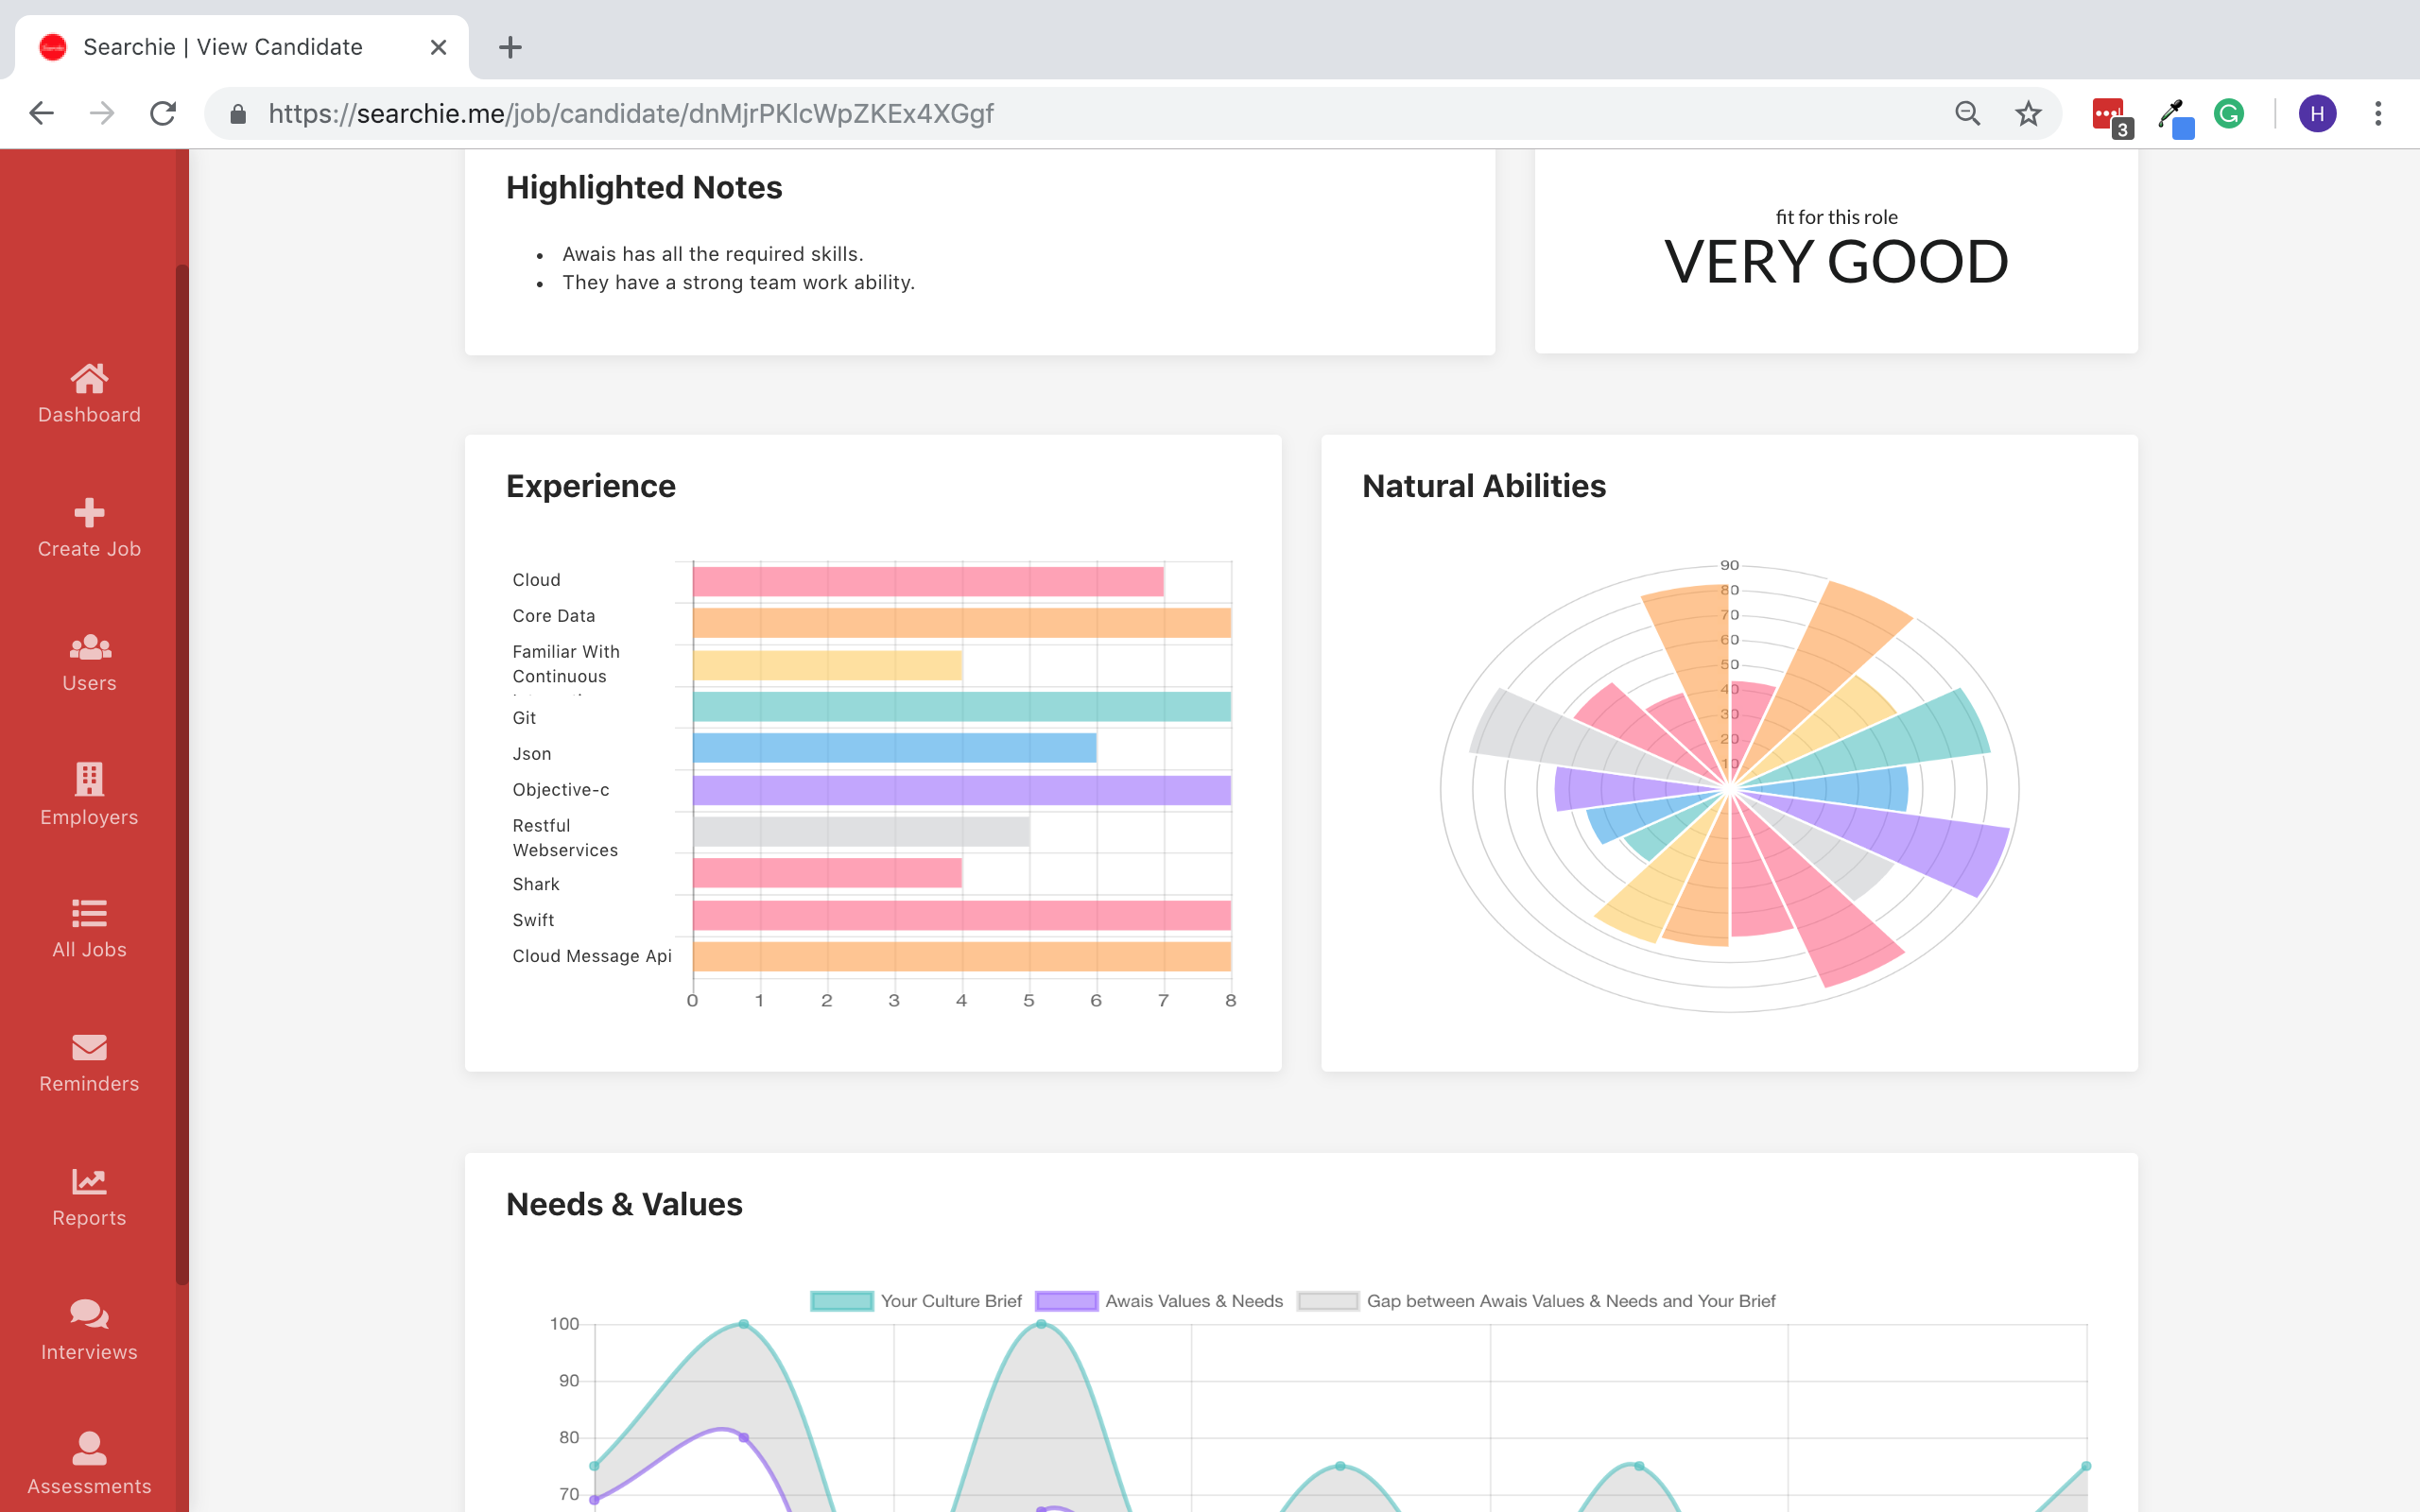The width and height of the screenshot is (2420, 1512).
Task: Click the pink Swift experience bar
Action: coord(962,915)
